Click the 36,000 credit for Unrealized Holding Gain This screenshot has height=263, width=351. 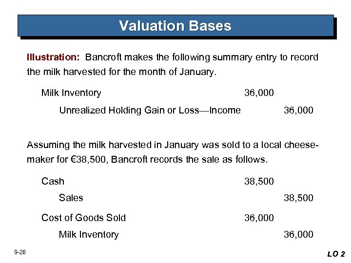click(x=298, y=111)
